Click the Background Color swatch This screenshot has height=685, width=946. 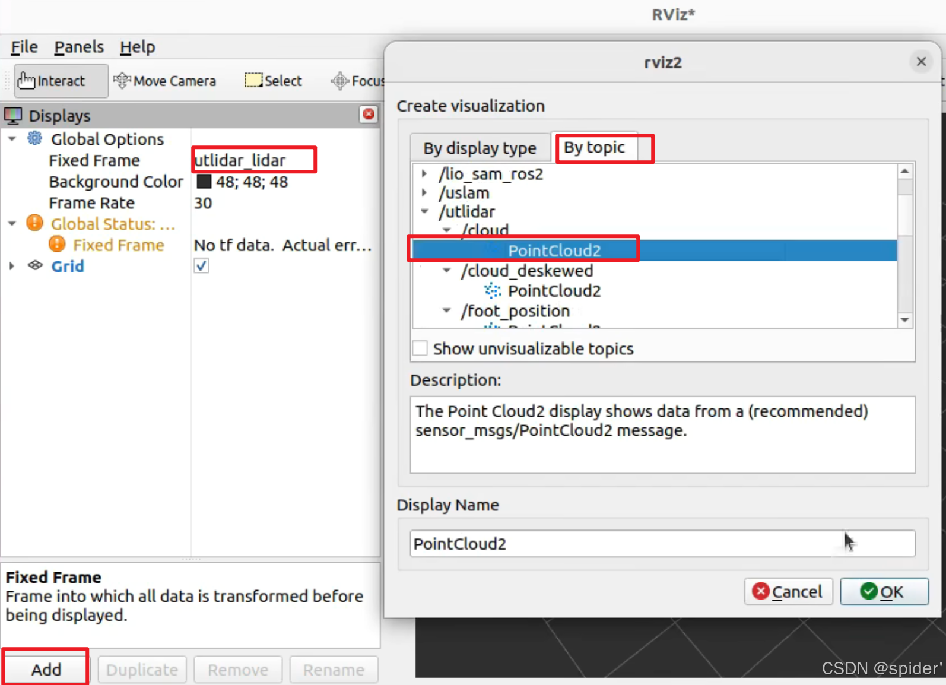[x=204, y=182]
